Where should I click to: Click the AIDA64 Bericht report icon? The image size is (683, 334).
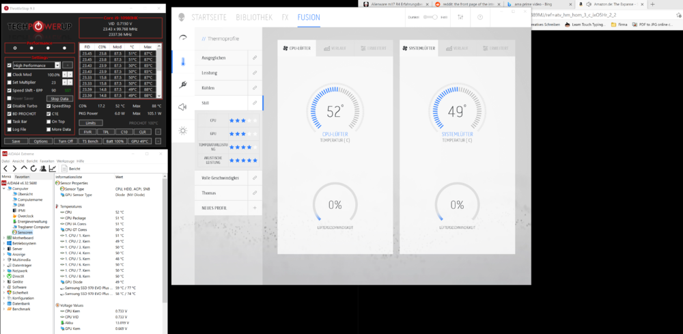coord(65,168)
